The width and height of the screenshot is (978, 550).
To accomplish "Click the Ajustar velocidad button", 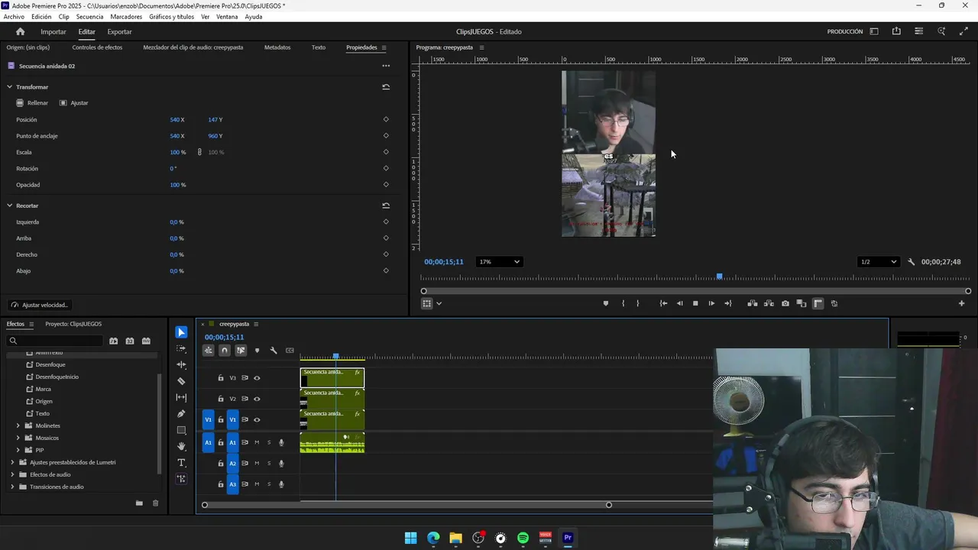I will tap(40, 305).
